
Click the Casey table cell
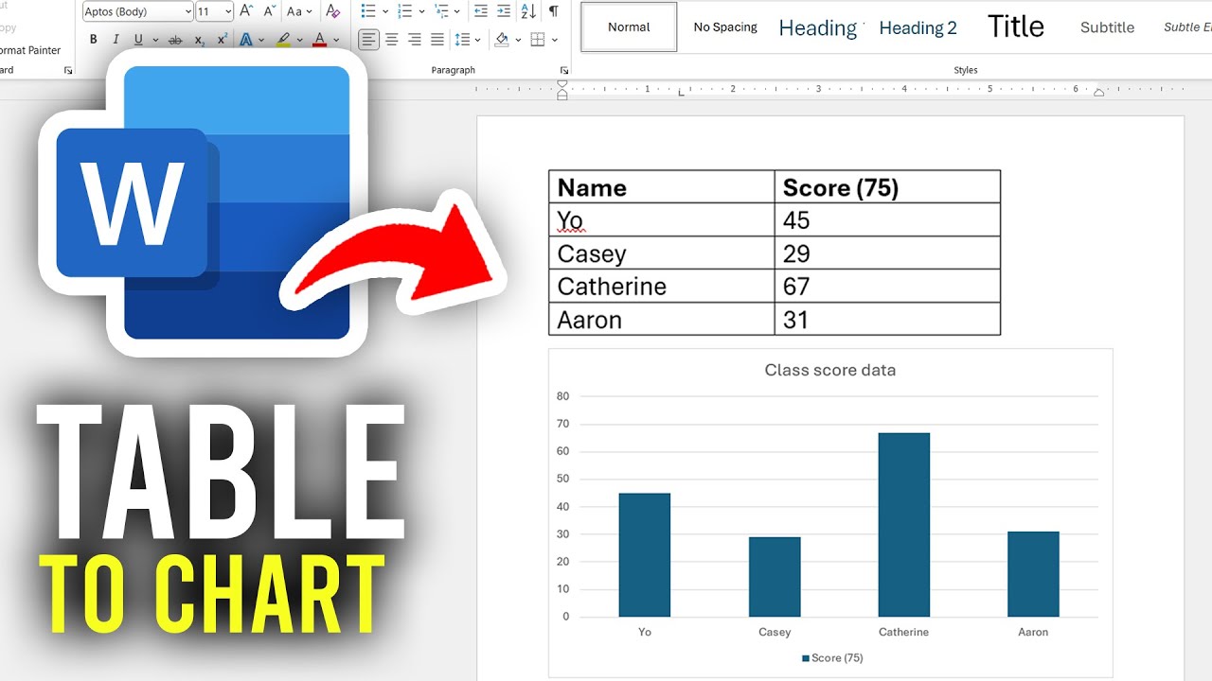click(661, 253)
